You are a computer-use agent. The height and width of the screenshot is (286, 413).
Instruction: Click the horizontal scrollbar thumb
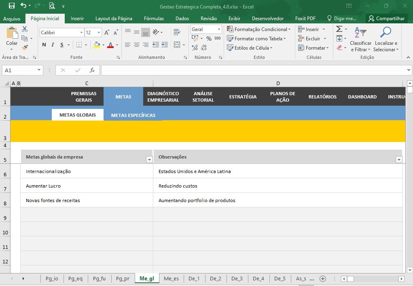tap(350, 279)
